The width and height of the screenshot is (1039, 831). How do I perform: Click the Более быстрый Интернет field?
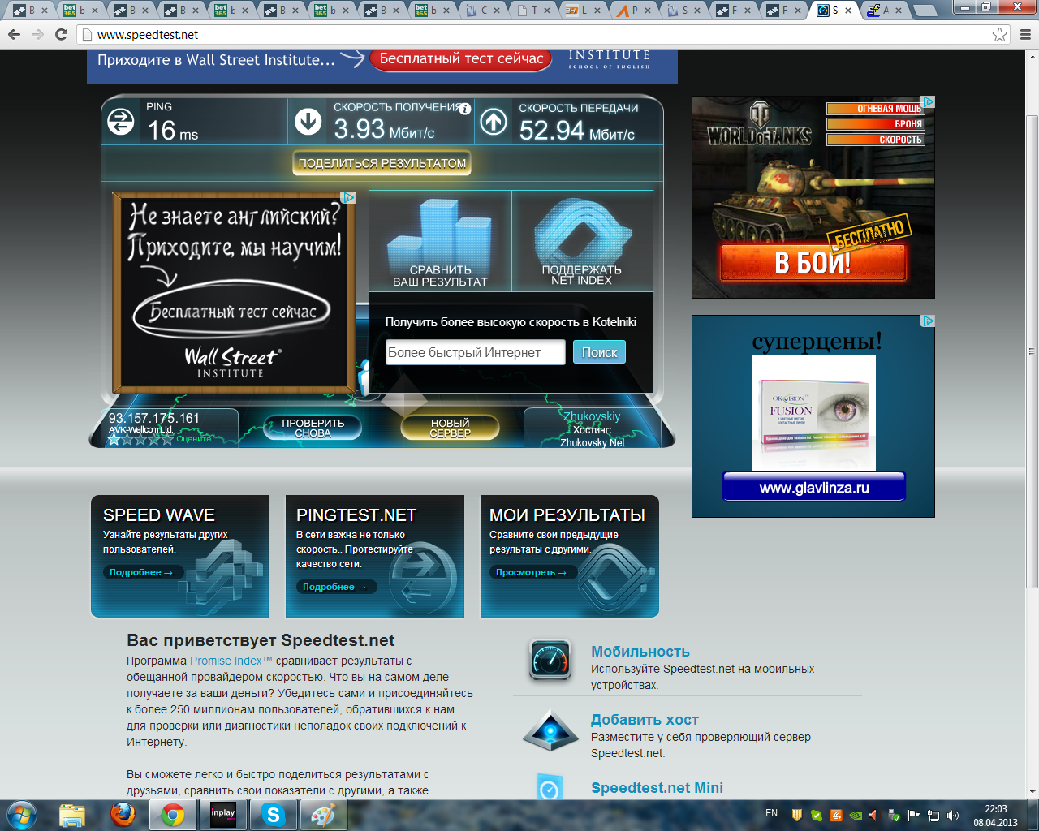coord(475,352)
